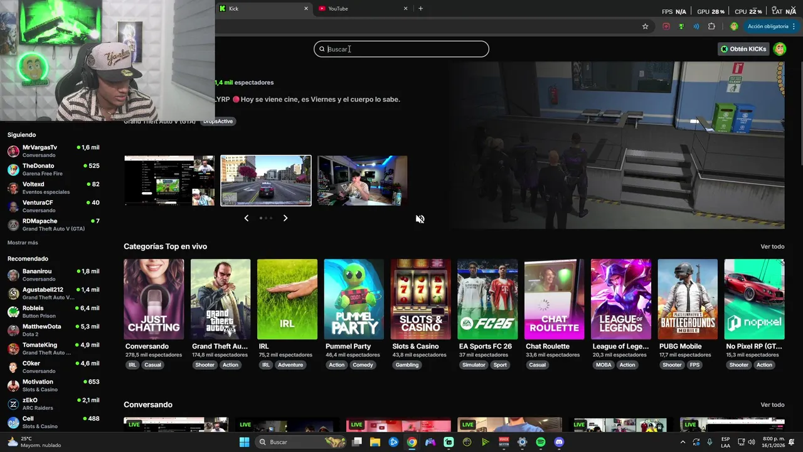Viewport: 803px width, 452px height.
Task: Open the Chrome extensions puzzle icon
Action: coord(711,26)
